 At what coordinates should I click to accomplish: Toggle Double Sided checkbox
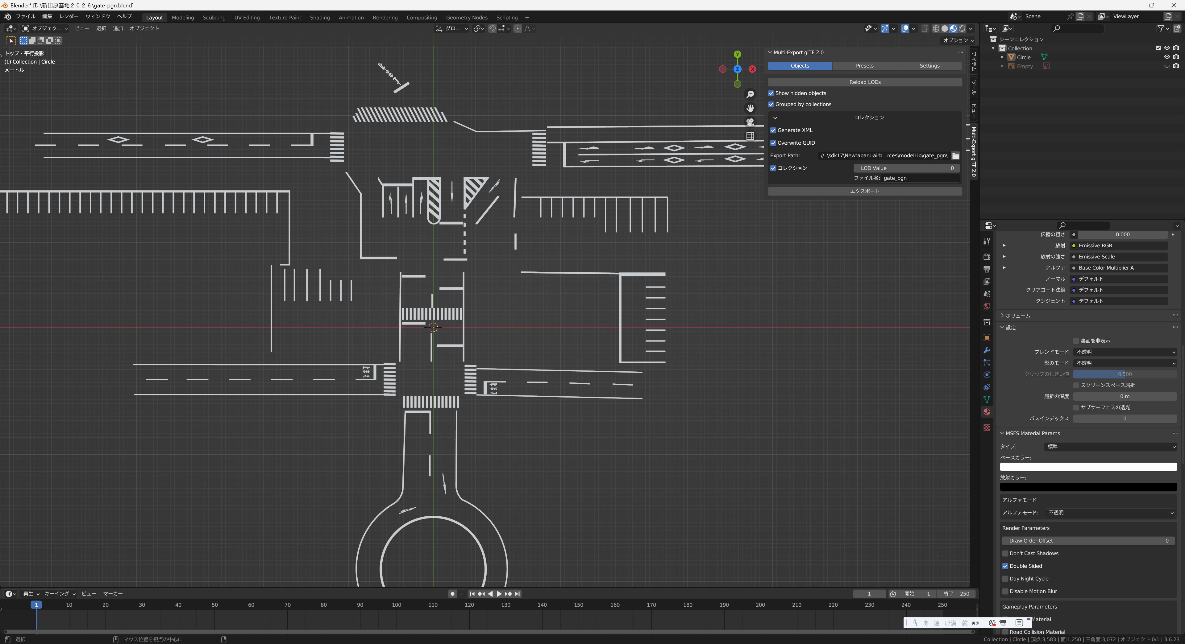(x=1005, y=566)
